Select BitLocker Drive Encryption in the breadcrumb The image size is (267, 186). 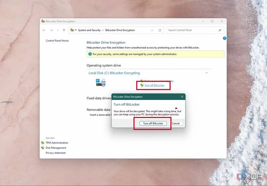(x=119, y=30)
